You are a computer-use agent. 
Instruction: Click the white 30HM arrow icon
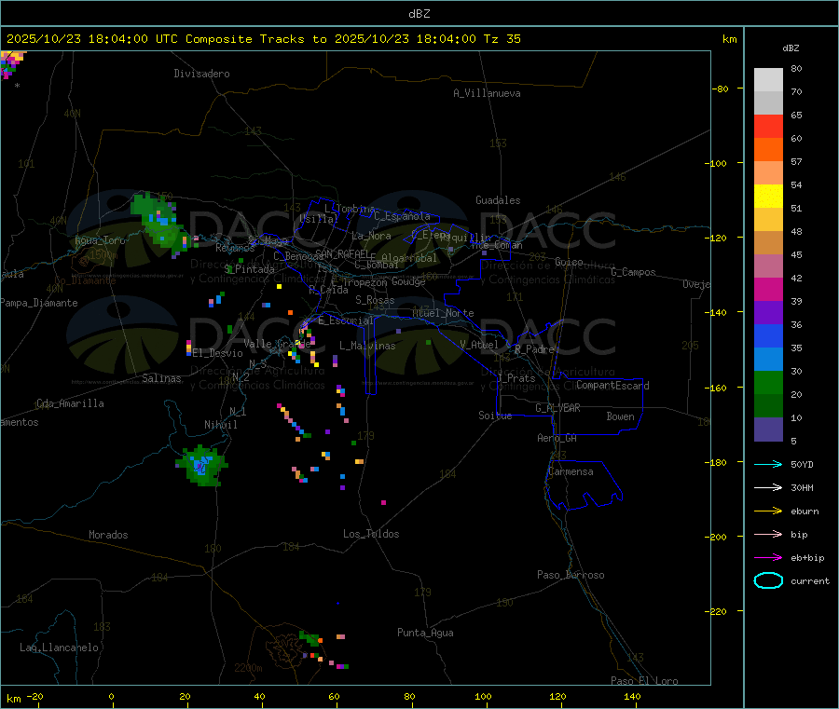pos(768,487)
